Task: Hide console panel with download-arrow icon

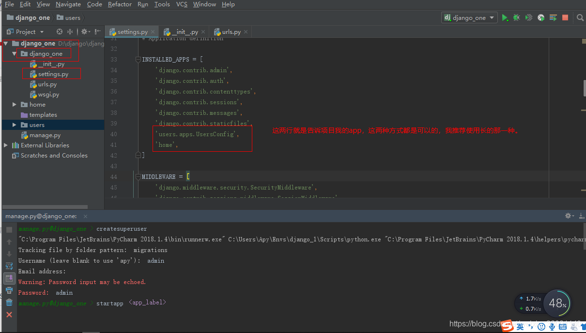Action: [x=582, y=216]
